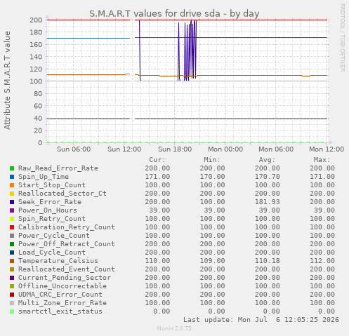The image size is (349, 336).
Task: Click the Sun 18:00 time axis label
Action: (175, 149)
